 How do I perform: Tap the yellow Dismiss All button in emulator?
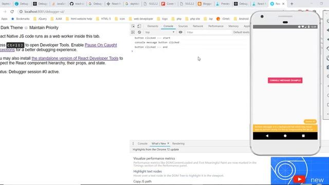(x=310, y=122)
